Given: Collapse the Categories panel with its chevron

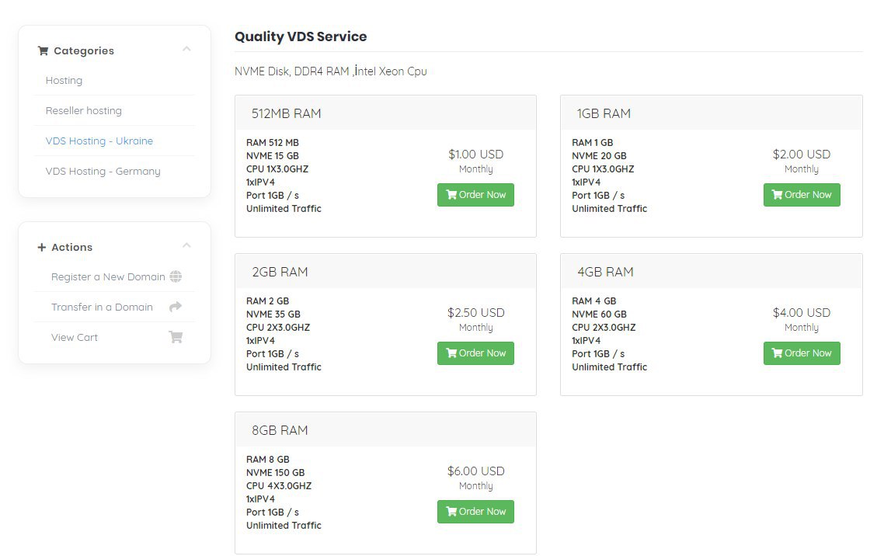Looking at the screenshot, I should pos(186,49).
